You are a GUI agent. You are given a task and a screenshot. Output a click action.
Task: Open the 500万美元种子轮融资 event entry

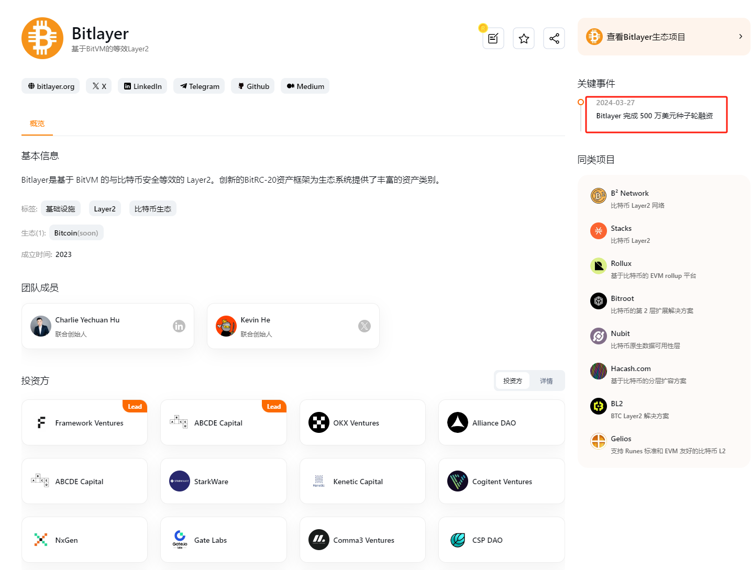tap(655, 116)
